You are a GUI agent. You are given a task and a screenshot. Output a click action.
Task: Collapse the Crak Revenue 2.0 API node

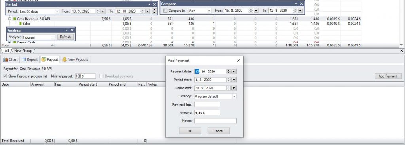point(9,19)
